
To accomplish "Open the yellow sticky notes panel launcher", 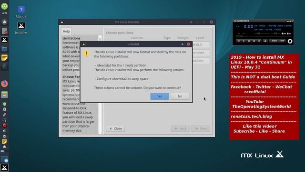I will click(4, 58).
